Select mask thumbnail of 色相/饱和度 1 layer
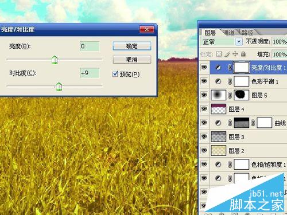Screen dimensions: 287x215 point(242,165)
